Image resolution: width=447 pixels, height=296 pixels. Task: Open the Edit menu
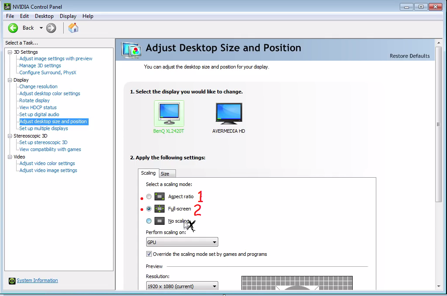[x=24, y=16]
